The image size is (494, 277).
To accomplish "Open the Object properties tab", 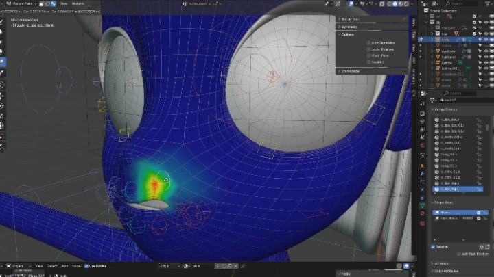I will coord(423,166).
